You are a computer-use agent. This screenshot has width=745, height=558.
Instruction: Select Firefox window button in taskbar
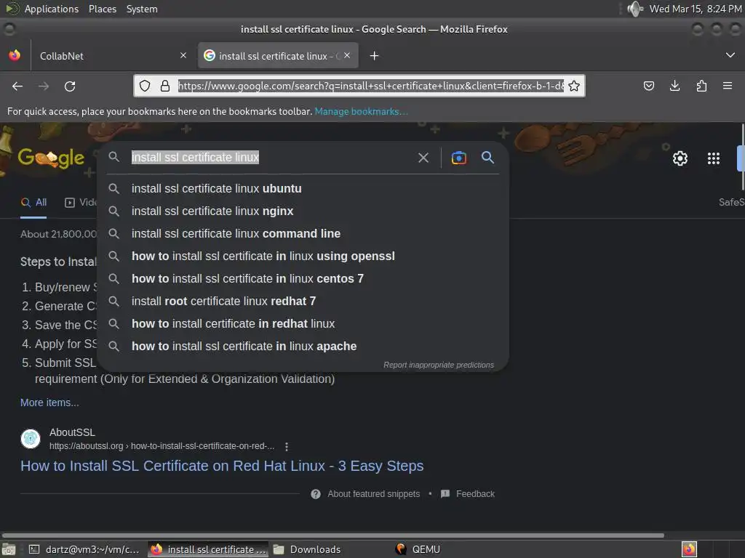(208, 549)
